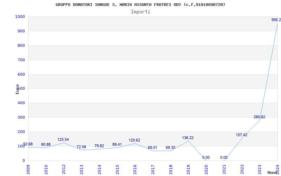This screenshot has height=176, width=281.
Task: Click the 0.00 data label above 2020
Action: (206, 158)
